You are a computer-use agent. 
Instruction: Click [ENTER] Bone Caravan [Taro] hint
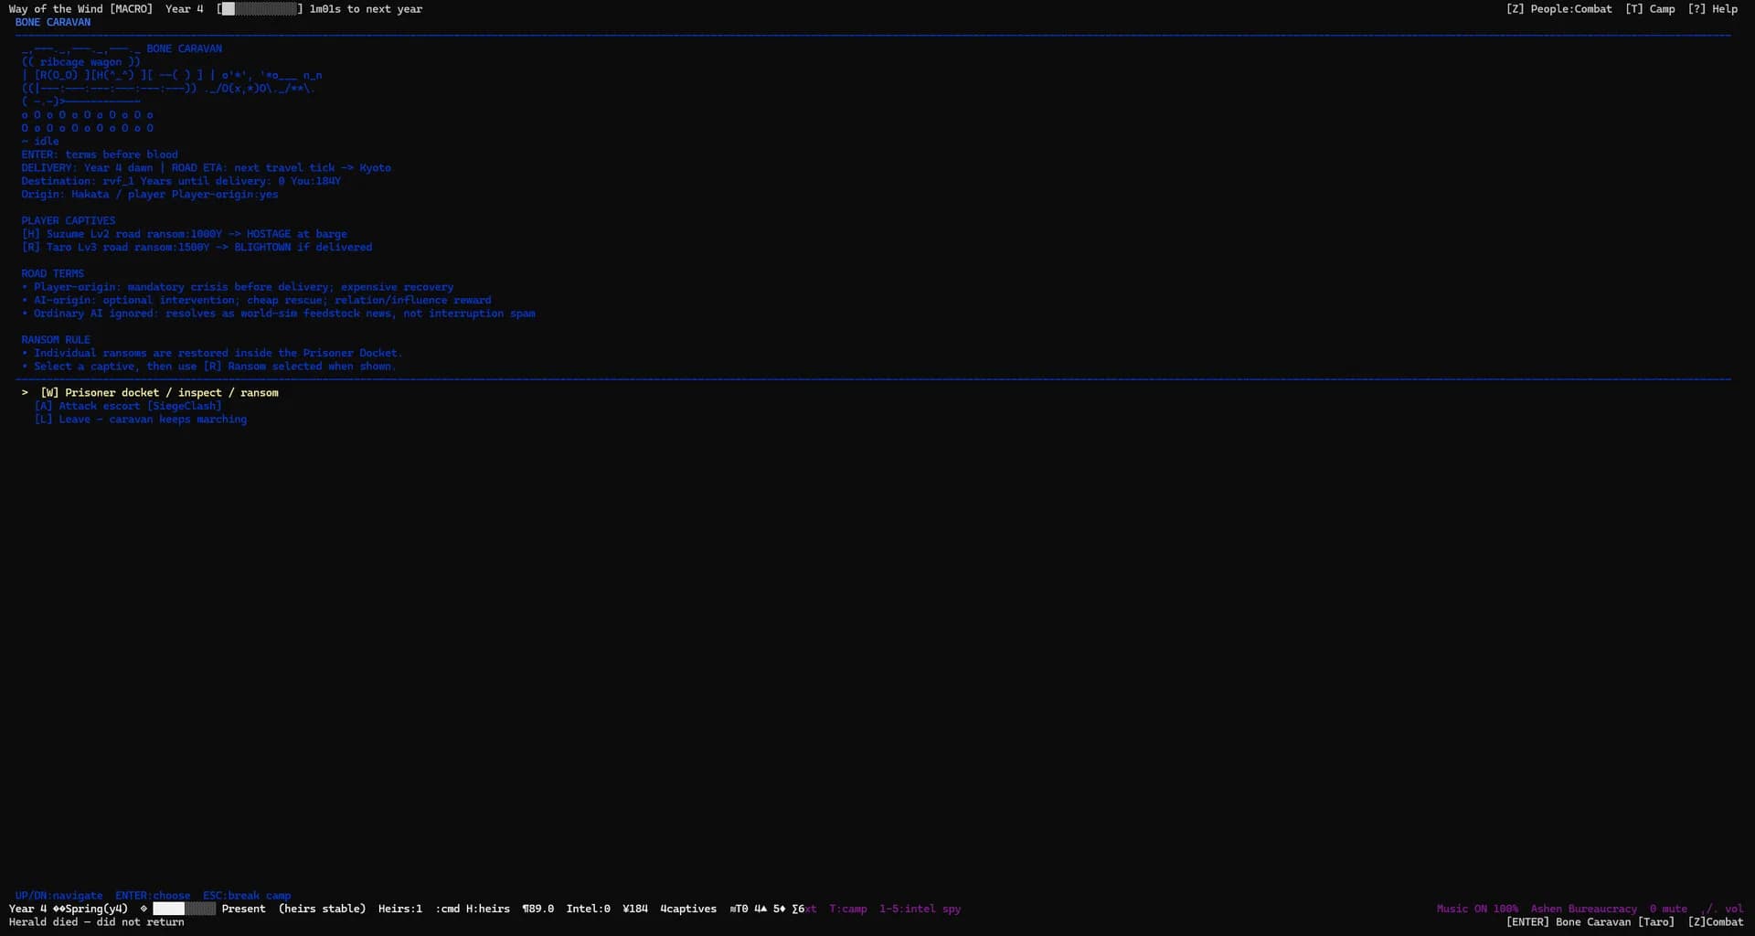1590,922
